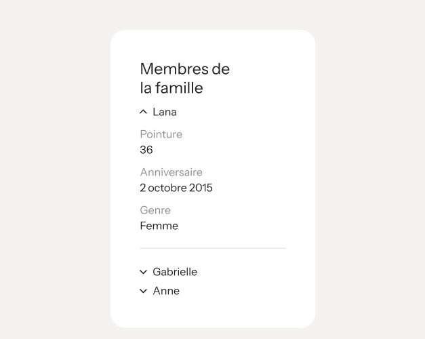Click the Genre field label
Image resolution: width=425 pixels, height=339 pixels.
[x=155, y=210]
